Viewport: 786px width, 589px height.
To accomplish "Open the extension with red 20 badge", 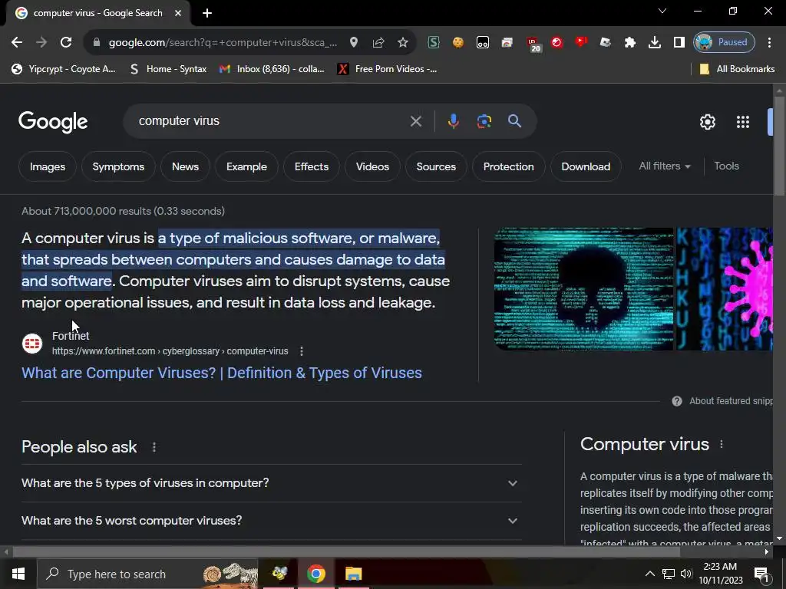I will tap(533, 44).
